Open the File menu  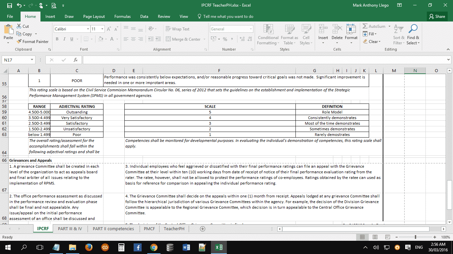pos(10,17)
